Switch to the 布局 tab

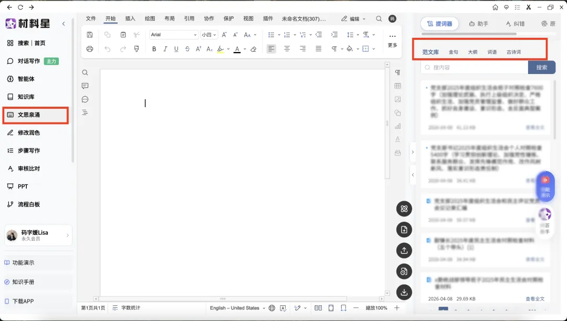tap(169, 18)
